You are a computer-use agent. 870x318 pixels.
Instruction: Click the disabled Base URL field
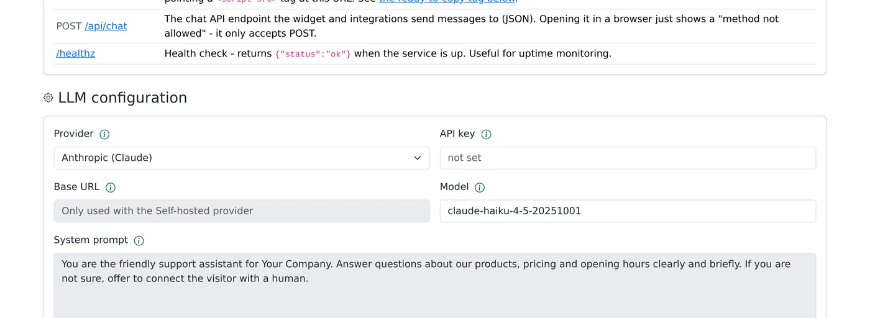coord(242,211)
